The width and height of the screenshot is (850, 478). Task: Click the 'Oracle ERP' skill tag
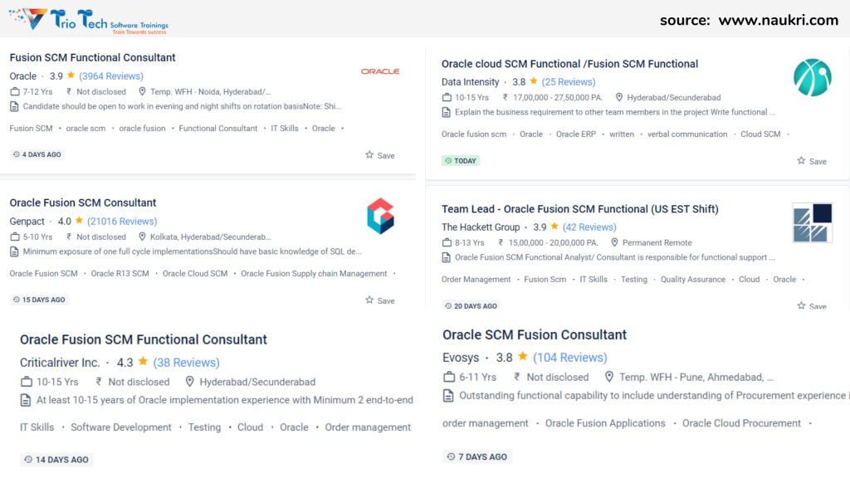click(576, 134)
